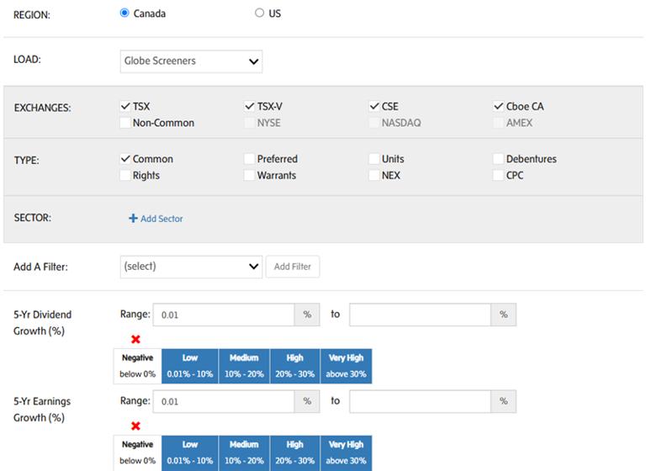Click the EXCHANGES: label
Viewport: 646px width, 471px height.
click(42, 108)
